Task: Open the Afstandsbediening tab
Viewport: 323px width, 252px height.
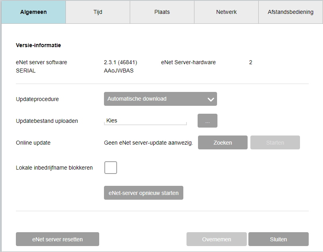Action: pos(290,12)
